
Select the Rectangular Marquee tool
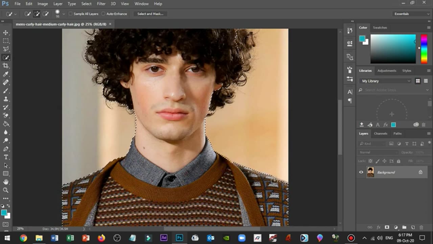point(6,41)
